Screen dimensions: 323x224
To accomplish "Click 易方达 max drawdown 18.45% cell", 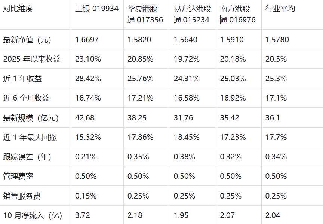I will point(193,137).
